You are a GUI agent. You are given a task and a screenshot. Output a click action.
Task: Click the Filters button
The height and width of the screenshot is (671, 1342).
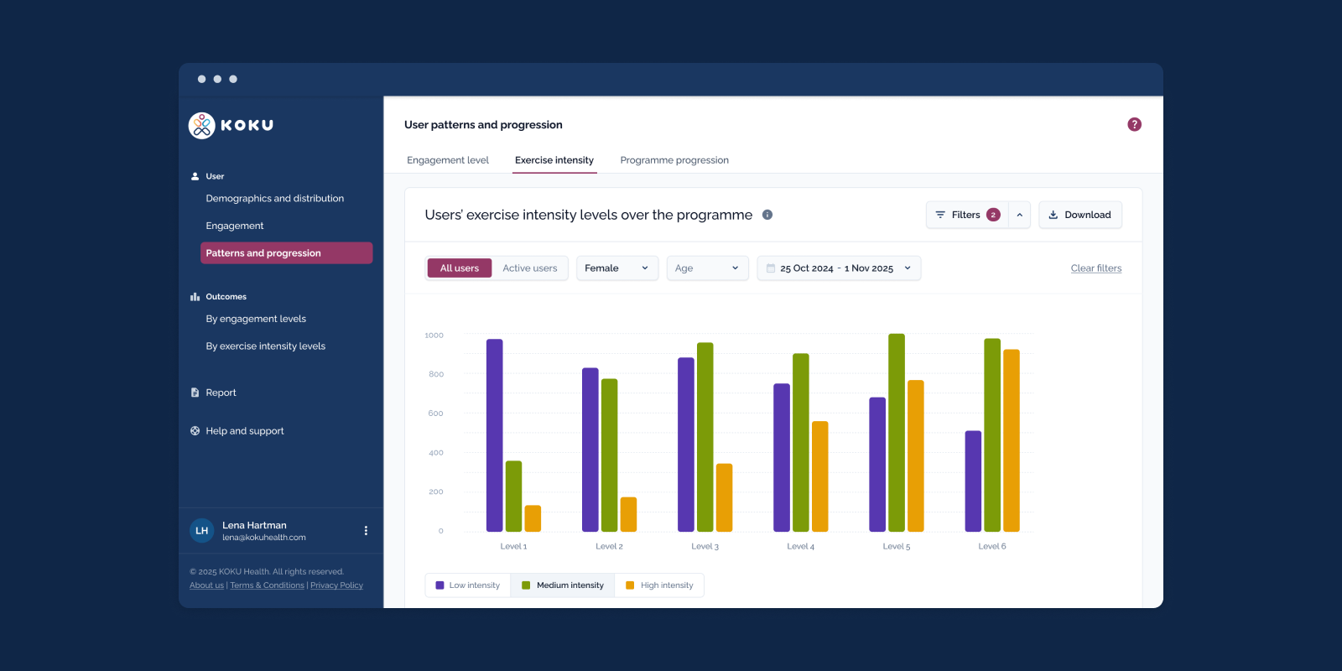coord(967,215)
